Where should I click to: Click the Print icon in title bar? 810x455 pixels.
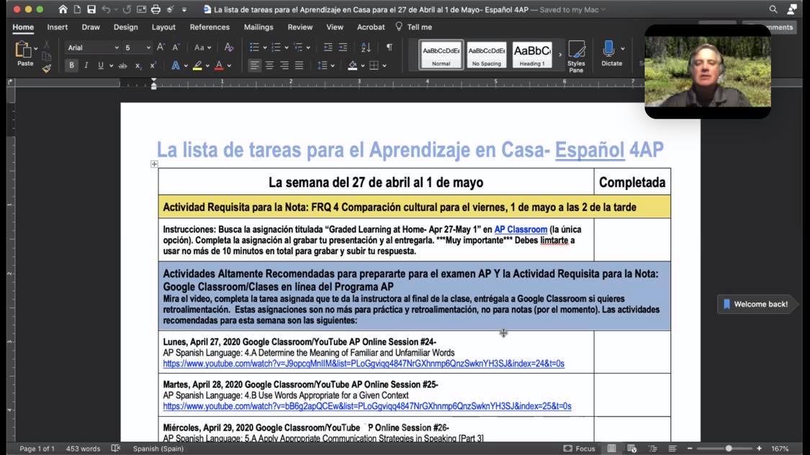(155, 9)
